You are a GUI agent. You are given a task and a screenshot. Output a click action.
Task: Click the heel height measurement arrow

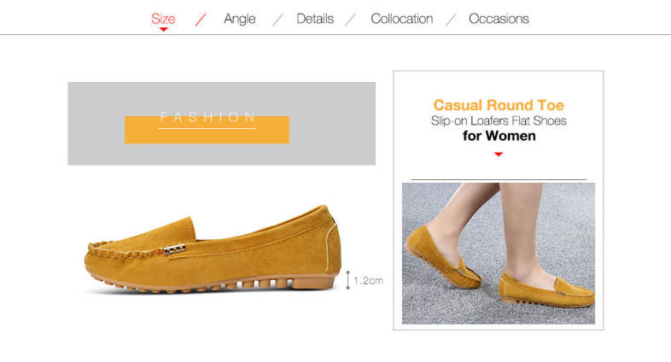point(347,280)
